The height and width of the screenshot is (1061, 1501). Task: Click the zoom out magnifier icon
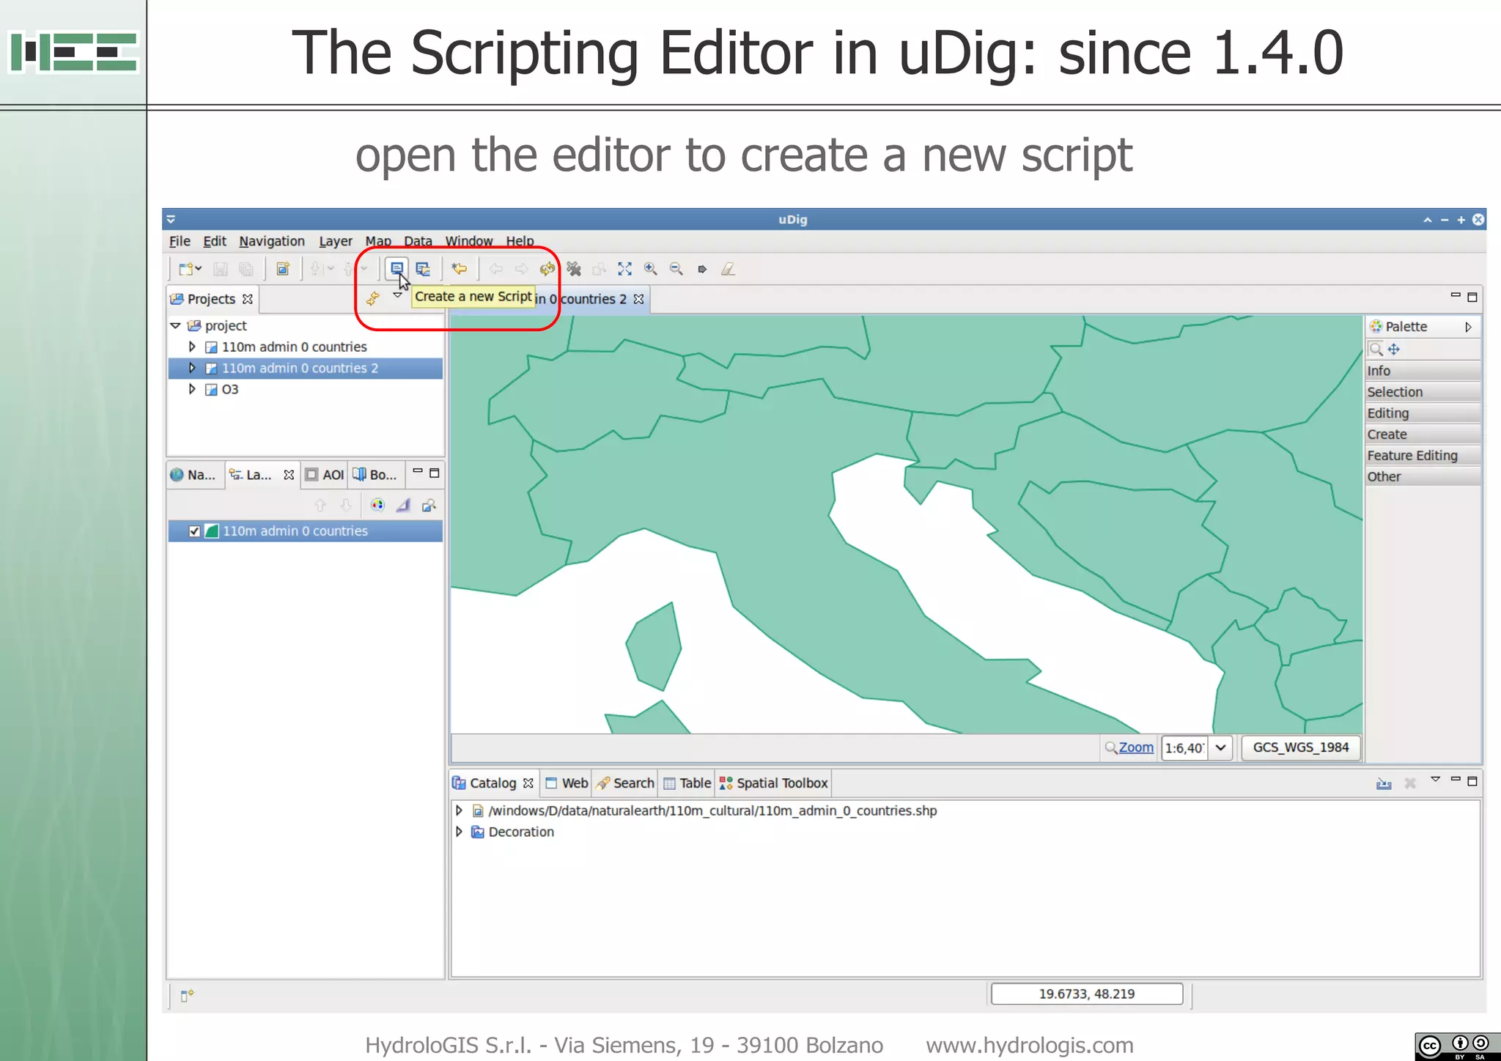pyautogui.click(x=676, y=269)
